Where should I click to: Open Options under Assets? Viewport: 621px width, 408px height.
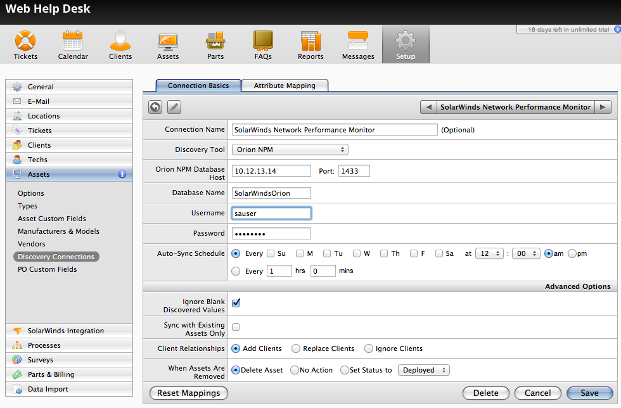tap(31, 193)
